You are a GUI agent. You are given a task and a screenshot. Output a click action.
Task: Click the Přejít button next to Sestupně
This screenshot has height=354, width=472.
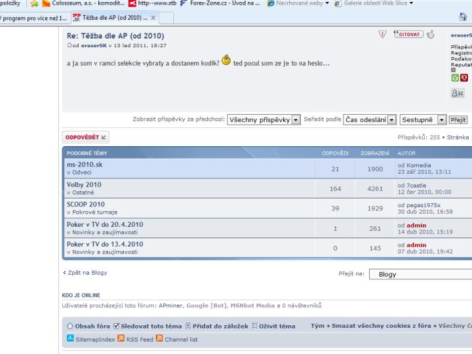[x=458, y=120]
